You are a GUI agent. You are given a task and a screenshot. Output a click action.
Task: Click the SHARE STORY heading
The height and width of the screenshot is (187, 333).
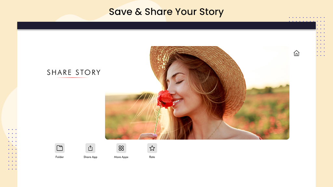(74, 72)
